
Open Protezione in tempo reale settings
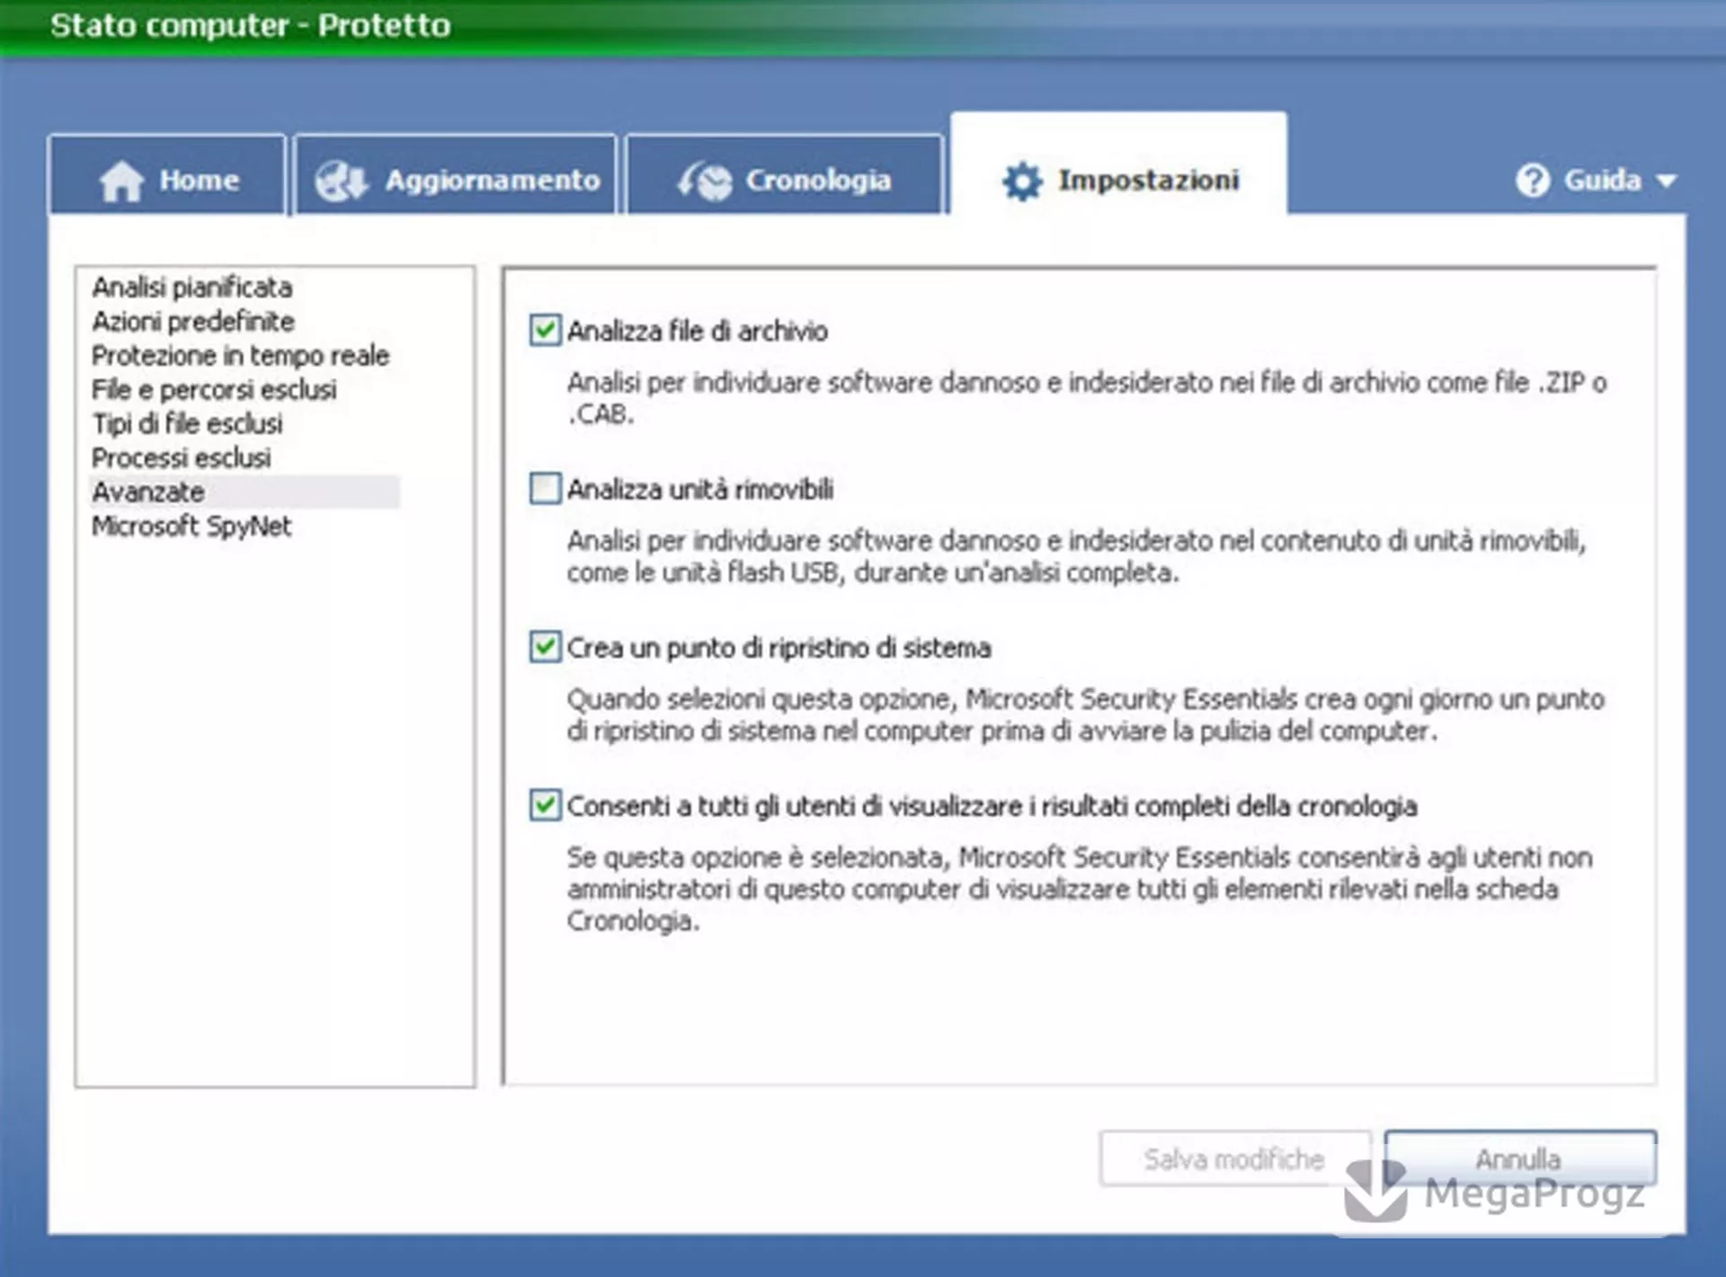(x=240, y=355)
